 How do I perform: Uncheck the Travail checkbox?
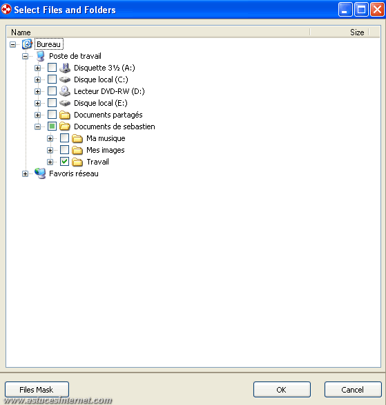pyautogui.click(x=64, y=162)
